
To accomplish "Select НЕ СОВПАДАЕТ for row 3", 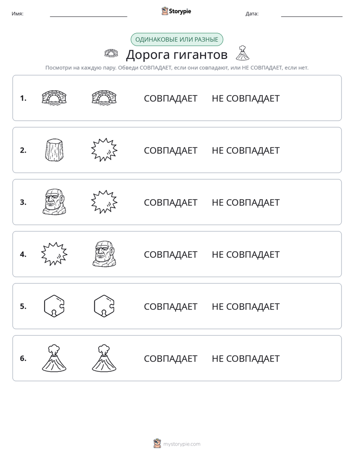I will tap(245, 202).
